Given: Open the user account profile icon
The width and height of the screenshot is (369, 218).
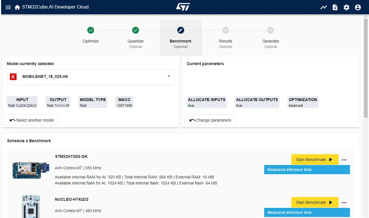Looking at the screenshot, I should coord(358,7).
